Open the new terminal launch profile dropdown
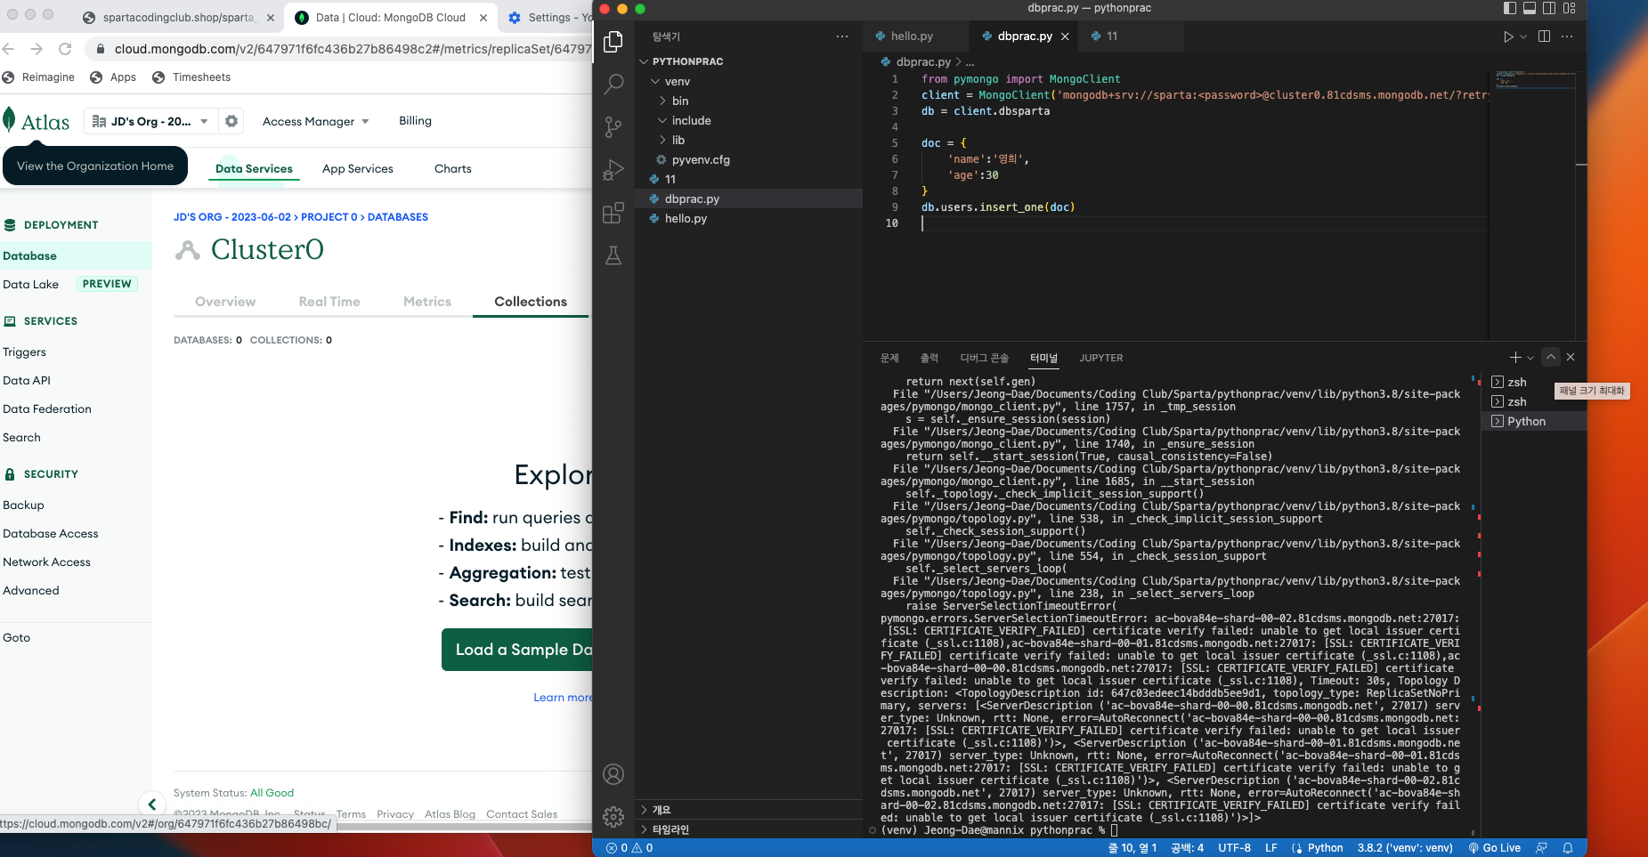Image resolution: width=1648 pixels, height=857 pixels. pyautogui.click(x=1530, y=358)
